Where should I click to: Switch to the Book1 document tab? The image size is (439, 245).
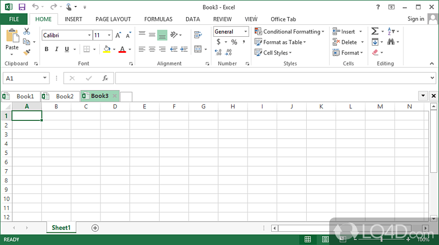point(20,97)
